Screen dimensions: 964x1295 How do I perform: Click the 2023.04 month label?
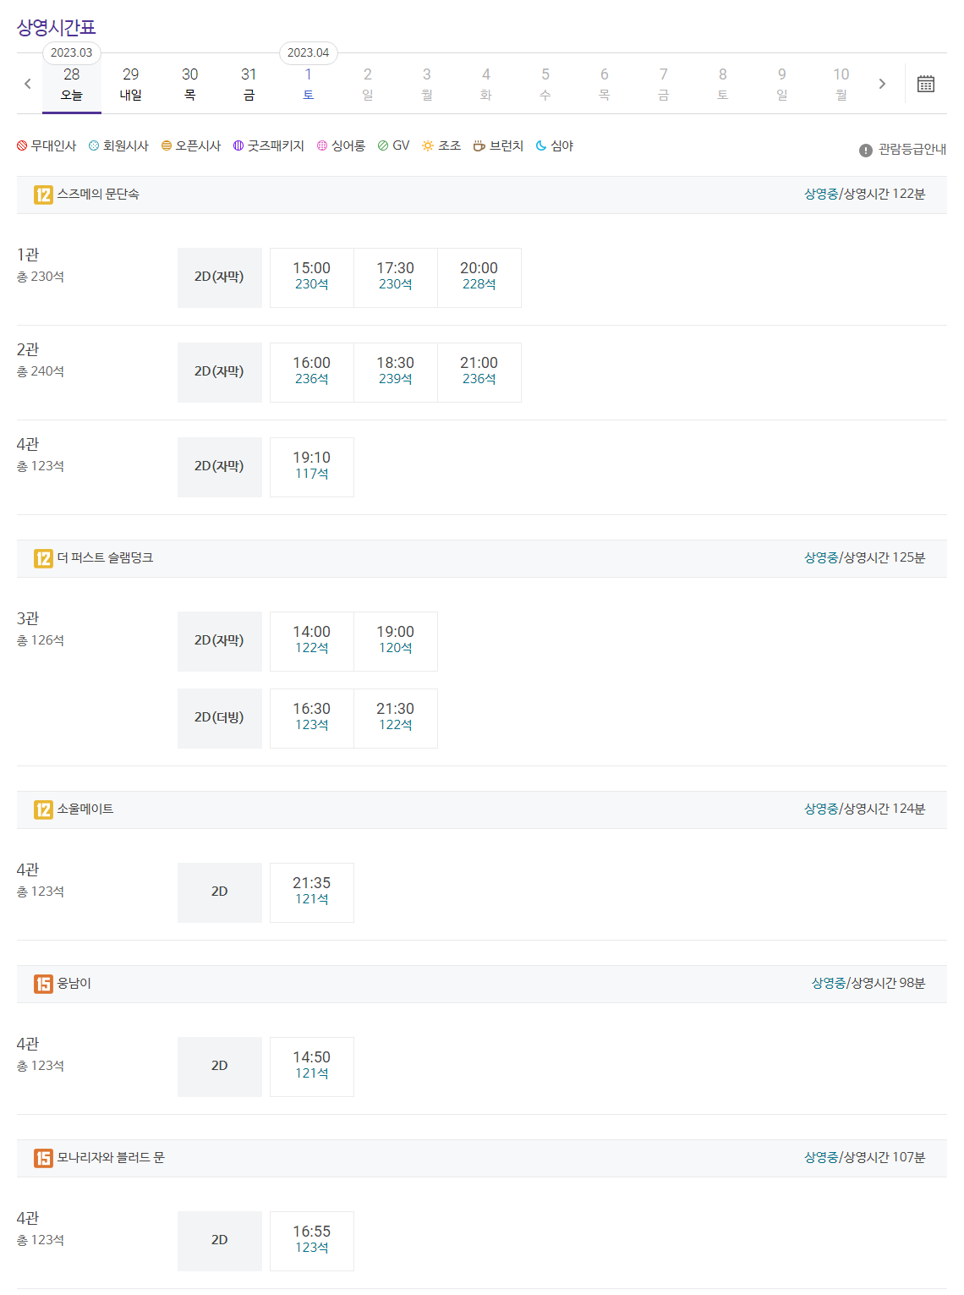[309, 52]
